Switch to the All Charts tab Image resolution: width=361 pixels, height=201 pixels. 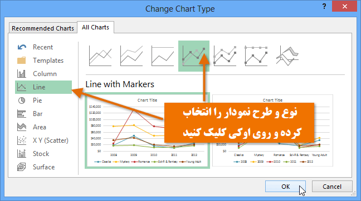[96, 27]
